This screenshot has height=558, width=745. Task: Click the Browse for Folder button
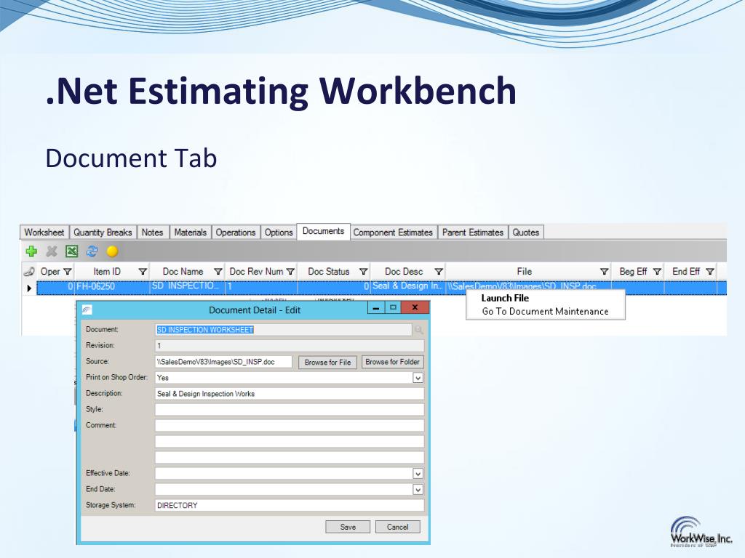[x=392, y=362]
